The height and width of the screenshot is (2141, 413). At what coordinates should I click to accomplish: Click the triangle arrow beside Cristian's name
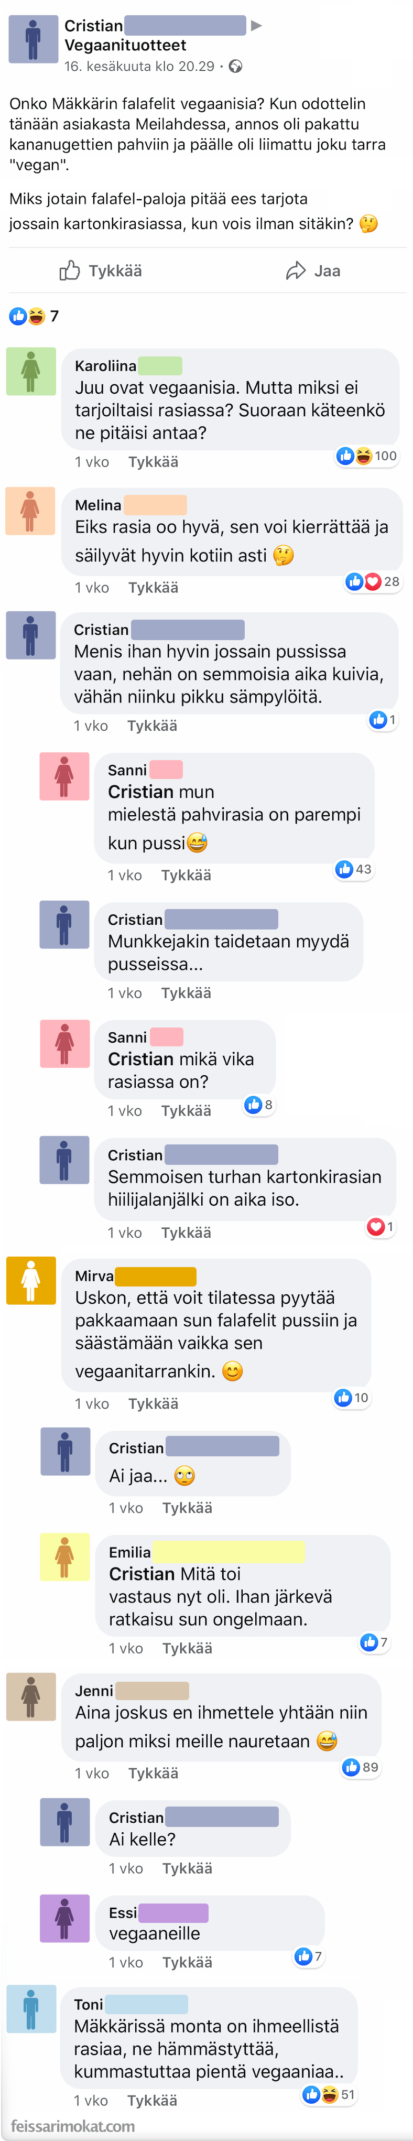point(257,26)
